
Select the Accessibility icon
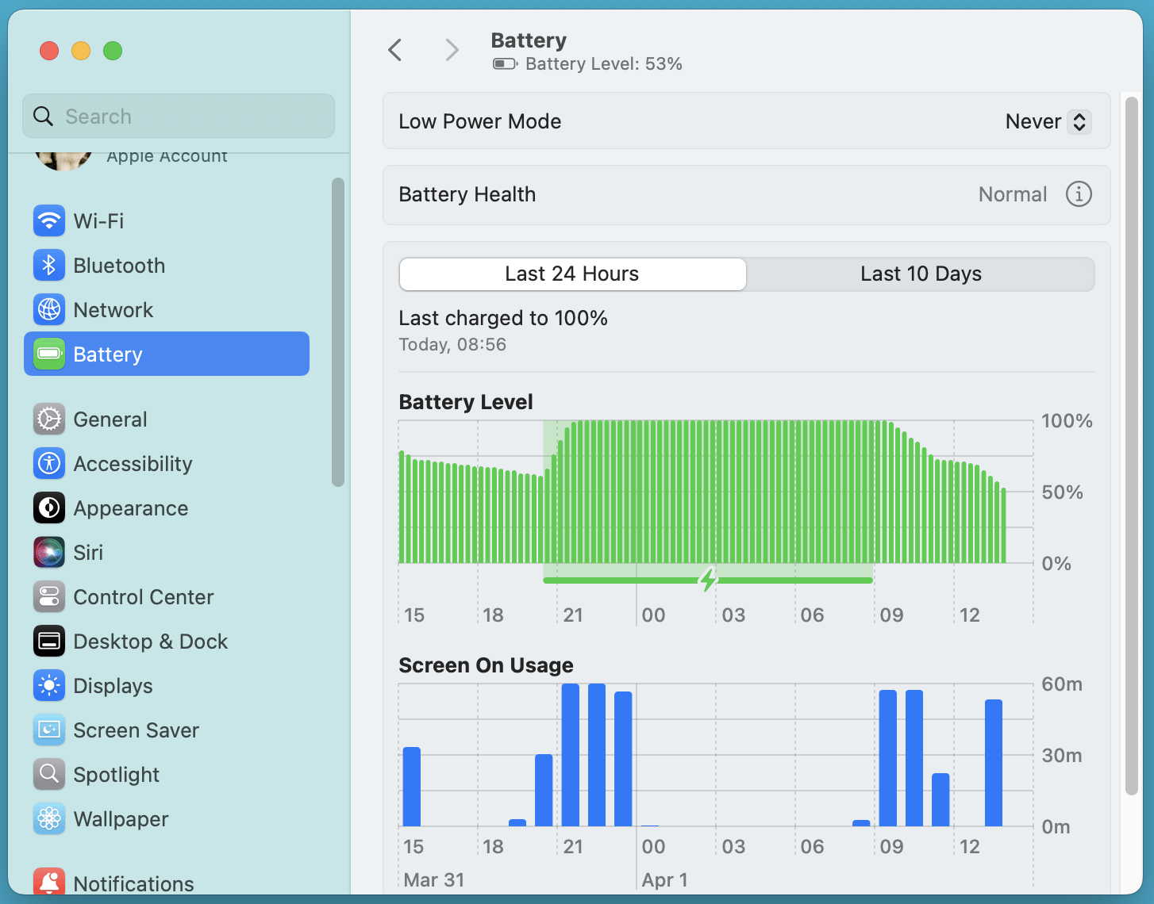(x=49, y=463)
